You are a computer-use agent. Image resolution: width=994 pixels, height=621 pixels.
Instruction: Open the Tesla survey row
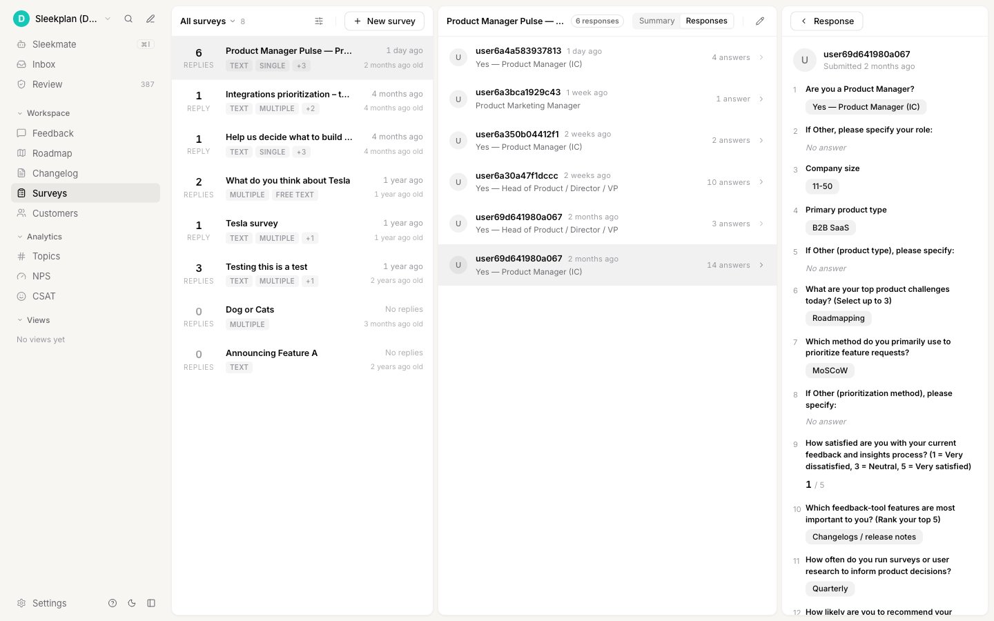coord(302,230)
